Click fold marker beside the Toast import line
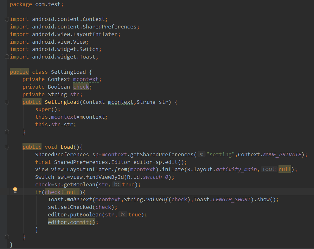 (7, 57)
